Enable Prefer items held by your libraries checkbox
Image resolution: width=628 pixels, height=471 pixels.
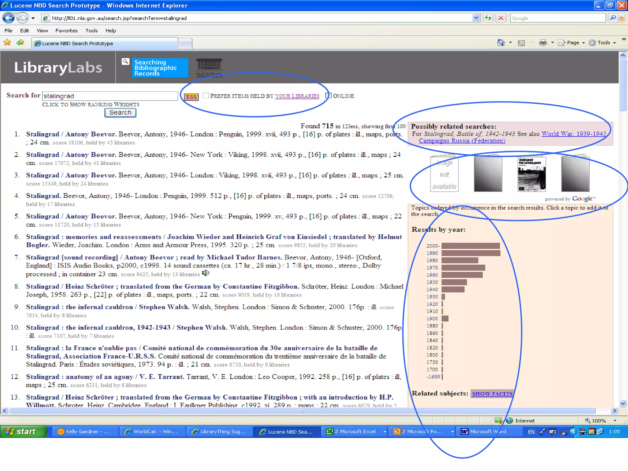[206, 96]
